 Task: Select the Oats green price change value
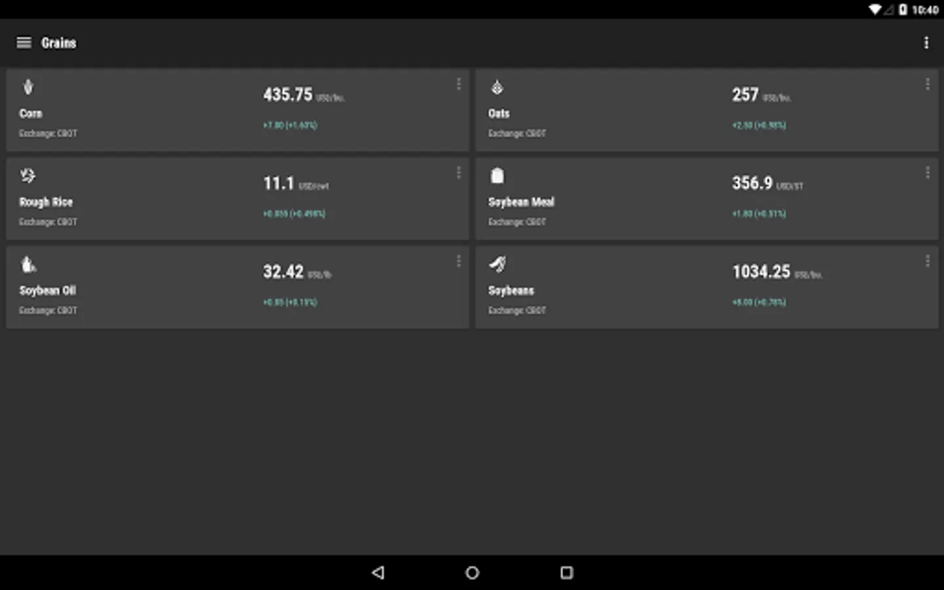pos(759,125)
